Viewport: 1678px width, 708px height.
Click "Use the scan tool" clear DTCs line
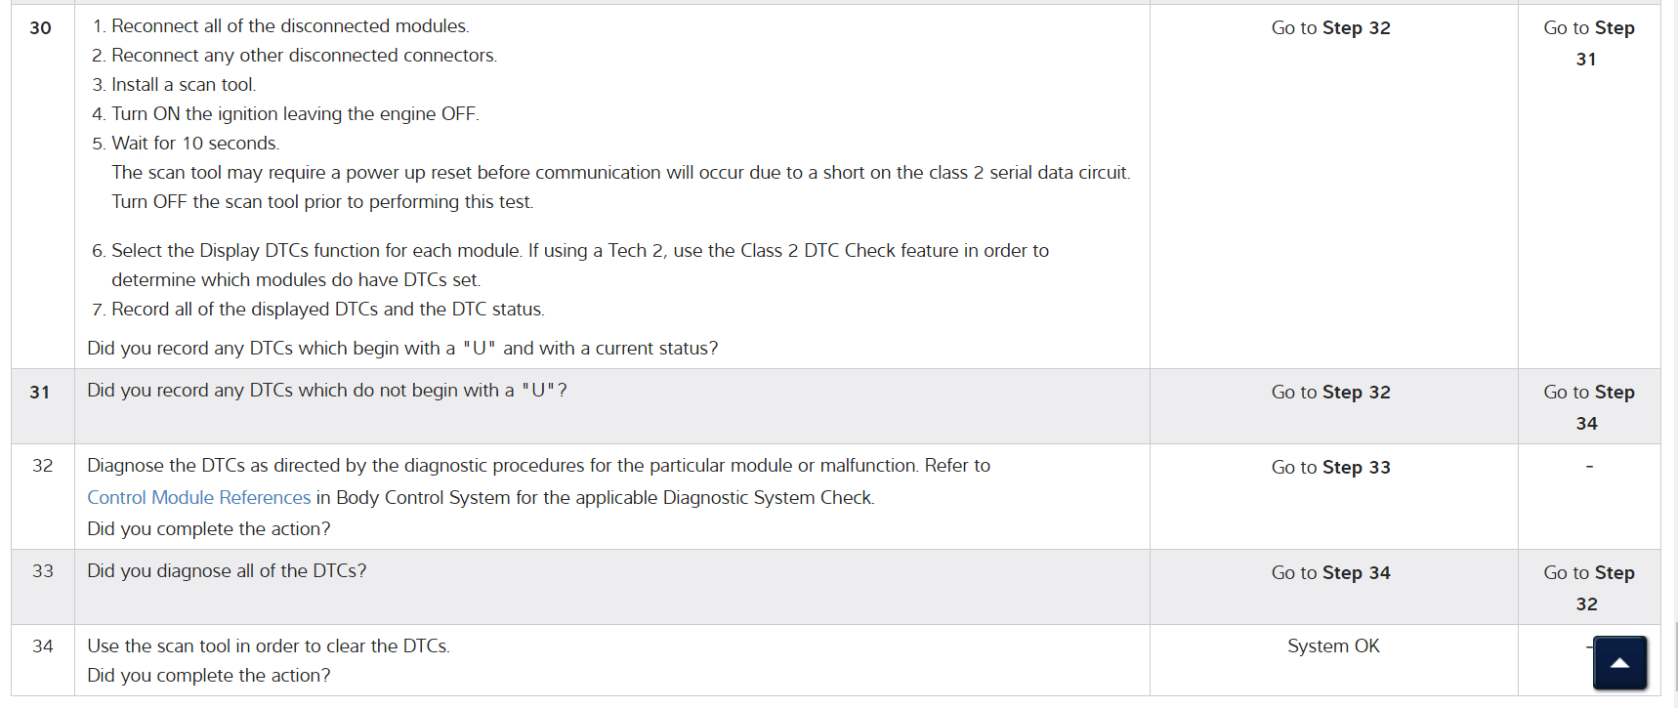(x=268, y=646)
